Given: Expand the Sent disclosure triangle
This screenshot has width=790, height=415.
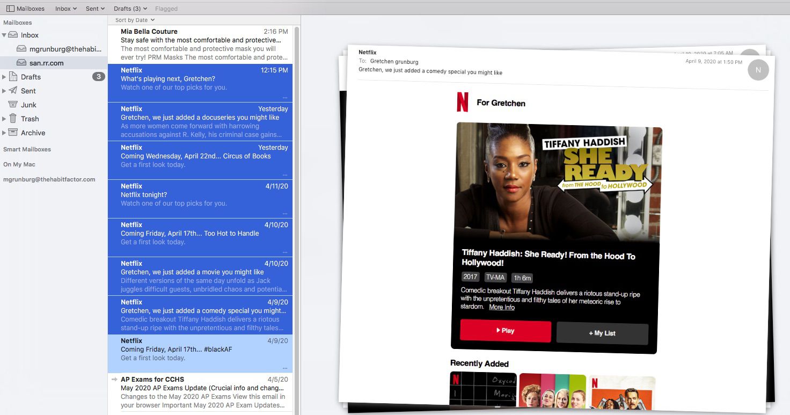Looking at the screenshot, I should (x=4, y=91).
